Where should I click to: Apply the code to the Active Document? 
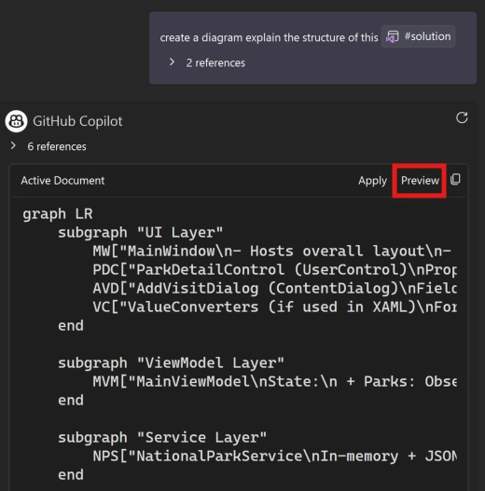tap(372, 181)
